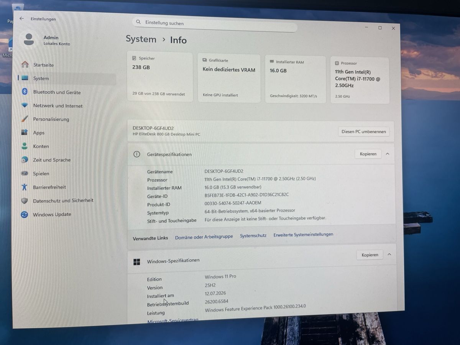
Task: Select Betriebssystembuild value 26200.6584
Action: click(217, 302)
